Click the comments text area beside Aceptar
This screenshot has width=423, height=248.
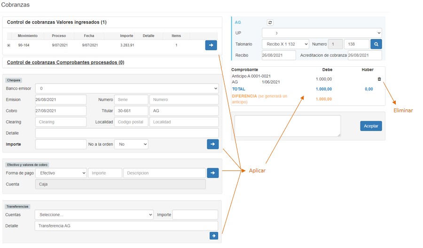click(288, 126)
